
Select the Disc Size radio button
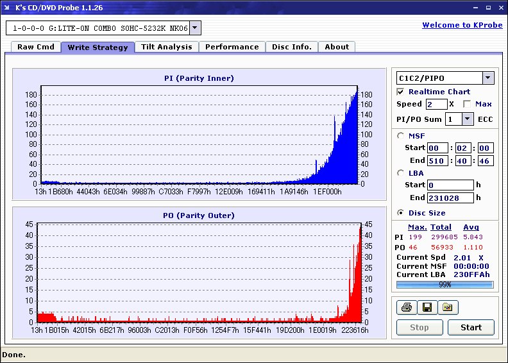(x=401, y=213)
